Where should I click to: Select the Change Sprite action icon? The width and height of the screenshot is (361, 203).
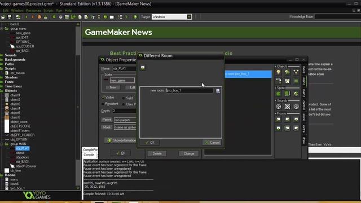coord(278,94)
